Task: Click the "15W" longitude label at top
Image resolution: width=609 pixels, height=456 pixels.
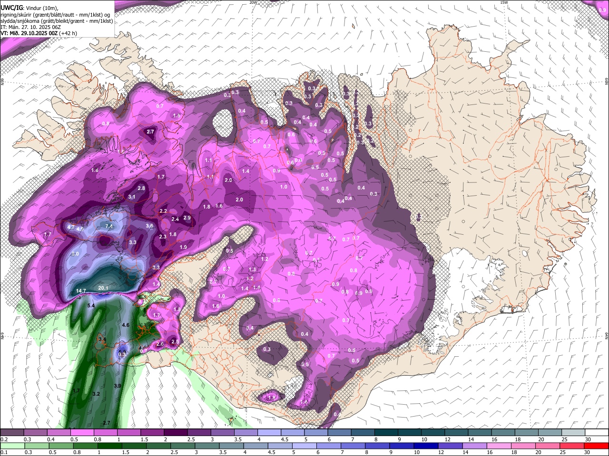Action: tap(504, 2)
